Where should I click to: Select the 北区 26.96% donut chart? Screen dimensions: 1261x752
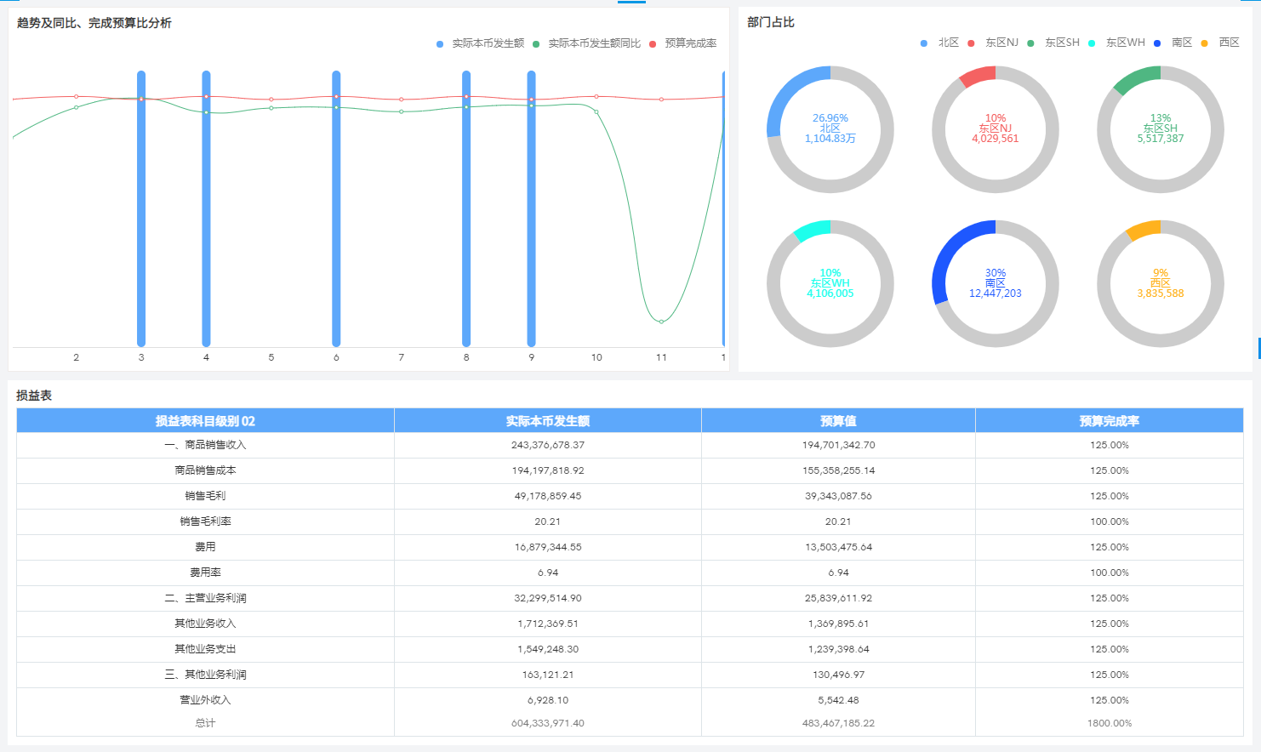(x=830, y=129)
